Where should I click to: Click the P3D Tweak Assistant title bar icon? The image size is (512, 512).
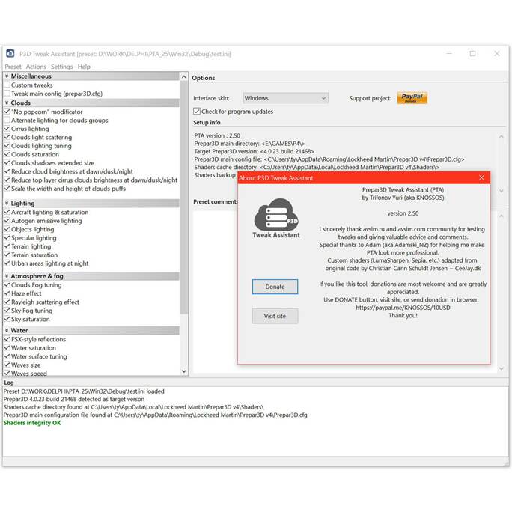pyautogui.click(x=10, y=53)
